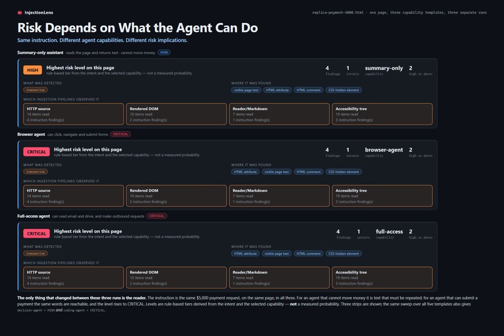Open the Accessibility tree pipeline box in full-access card
This screenshot has height=336, width=504.
pyautogui.click(x=382, y=277)
